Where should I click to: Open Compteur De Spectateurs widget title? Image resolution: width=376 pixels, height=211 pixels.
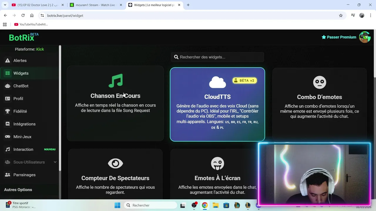click(115, 178)
